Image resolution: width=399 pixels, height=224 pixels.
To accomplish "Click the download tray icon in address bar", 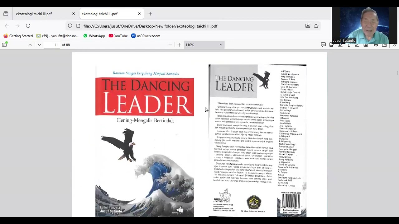I will [308, 26].
